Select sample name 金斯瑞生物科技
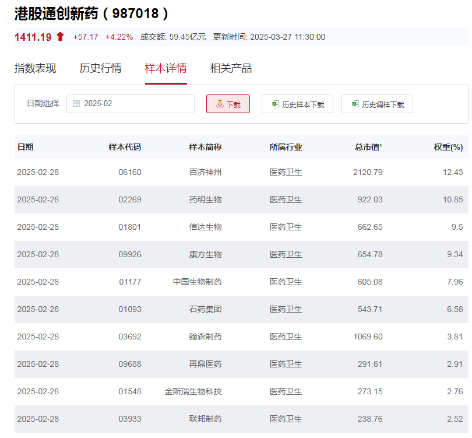The width and height of the screenshot is (472, 438). (193, 391)
